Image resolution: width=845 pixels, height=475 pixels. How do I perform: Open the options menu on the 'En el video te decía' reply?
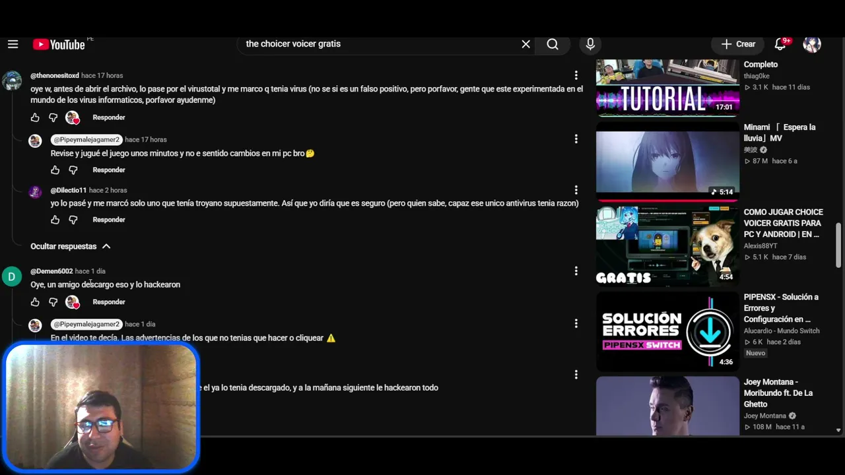click(x=576, y=323)
